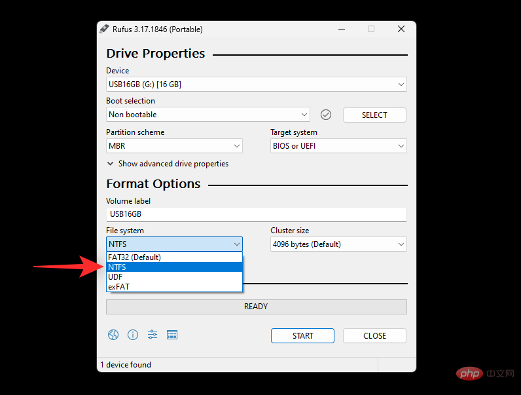The image size is (521, 395).
Task: Click the Rufus USB title bar icon
Action: (x=104, y=29)
